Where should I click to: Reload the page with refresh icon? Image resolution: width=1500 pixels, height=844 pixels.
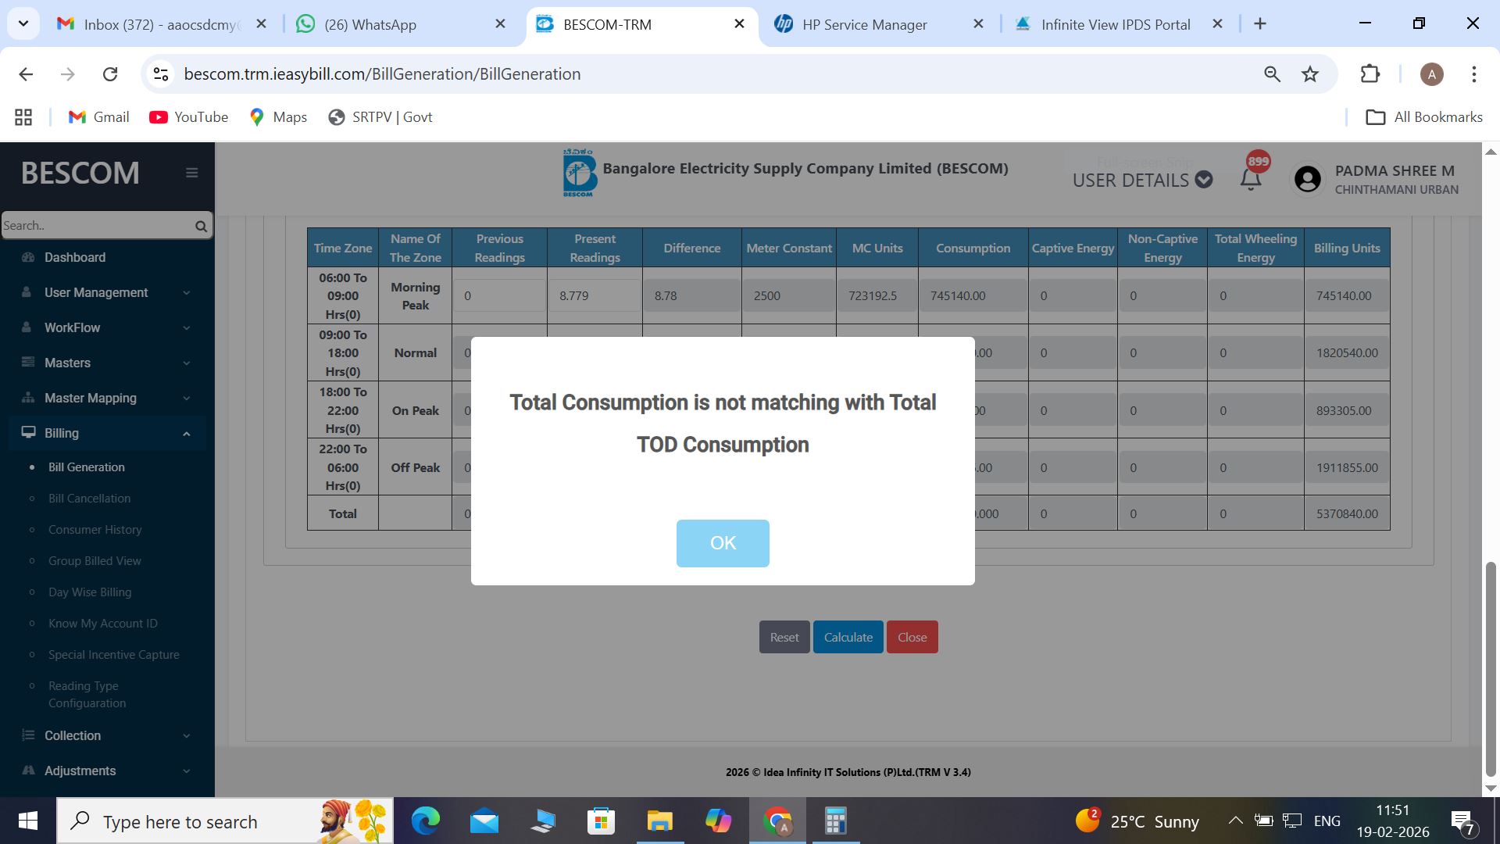point(110,74)
